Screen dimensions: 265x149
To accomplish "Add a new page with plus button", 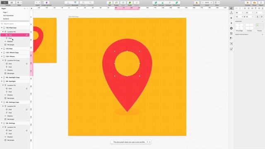I will [25, 8].
